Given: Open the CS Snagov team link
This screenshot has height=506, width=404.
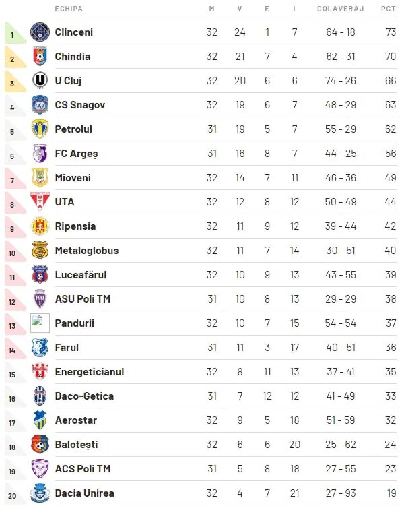Looking at the screenshot, I should 80,105.
